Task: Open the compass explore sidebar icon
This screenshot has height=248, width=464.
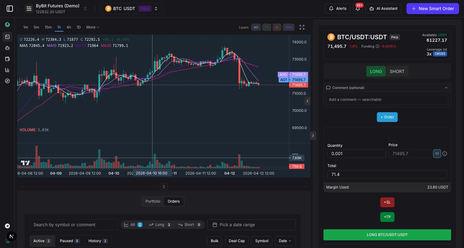Action: pyautogui.click(x=7, y=81)
